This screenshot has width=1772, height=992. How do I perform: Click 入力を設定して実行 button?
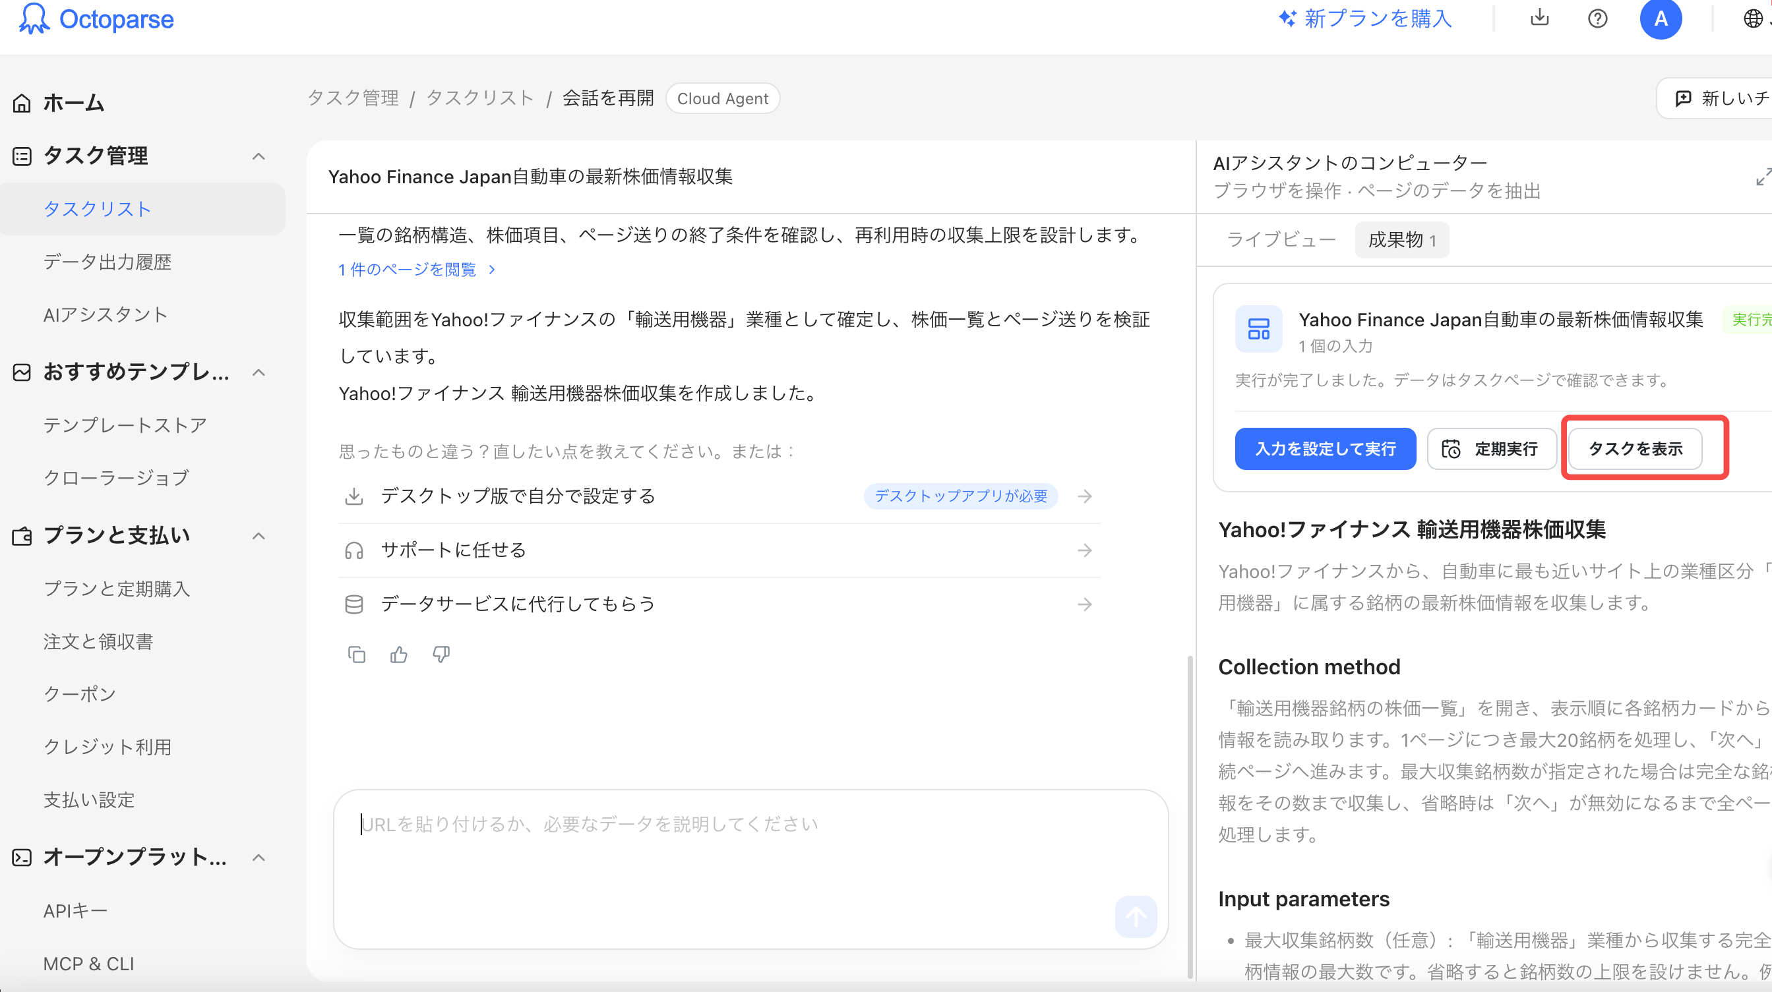click(x=1325, y=449)
